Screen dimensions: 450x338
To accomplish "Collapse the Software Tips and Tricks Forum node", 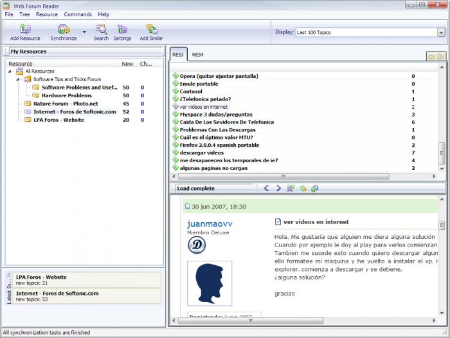I will pyautogui.click(x=18, y=79).
